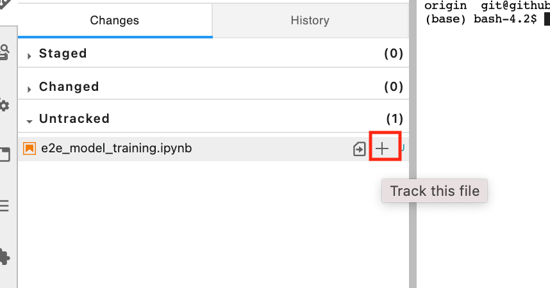Open the puzzle-piece extensions icon in the sidebar
Viewport: 550px width, 288px height.
(4, 257)
